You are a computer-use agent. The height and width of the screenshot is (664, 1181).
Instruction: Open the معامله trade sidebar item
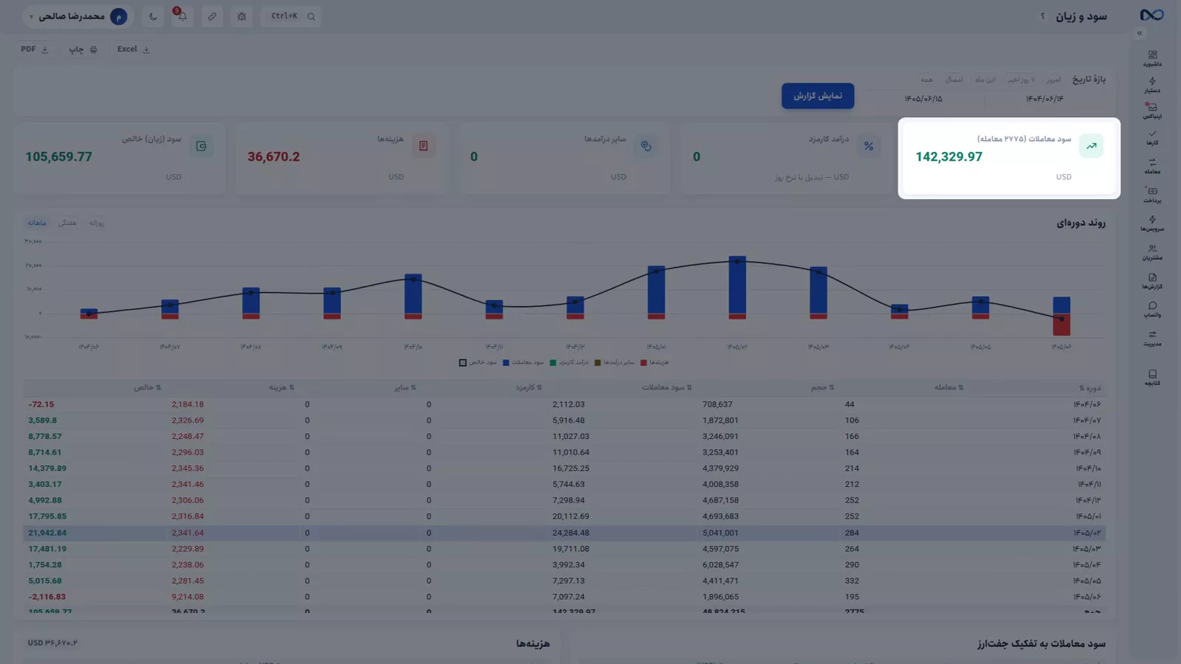click(x=1152, y=166)
